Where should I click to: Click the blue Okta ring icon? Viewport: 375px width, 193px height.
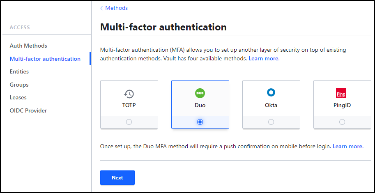click(x=271, y=92)
